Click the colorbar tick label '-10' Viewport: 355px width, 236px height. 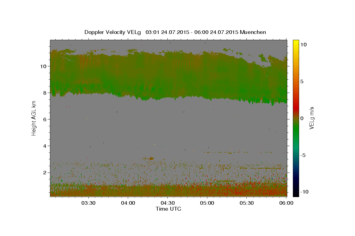[304, 192]
